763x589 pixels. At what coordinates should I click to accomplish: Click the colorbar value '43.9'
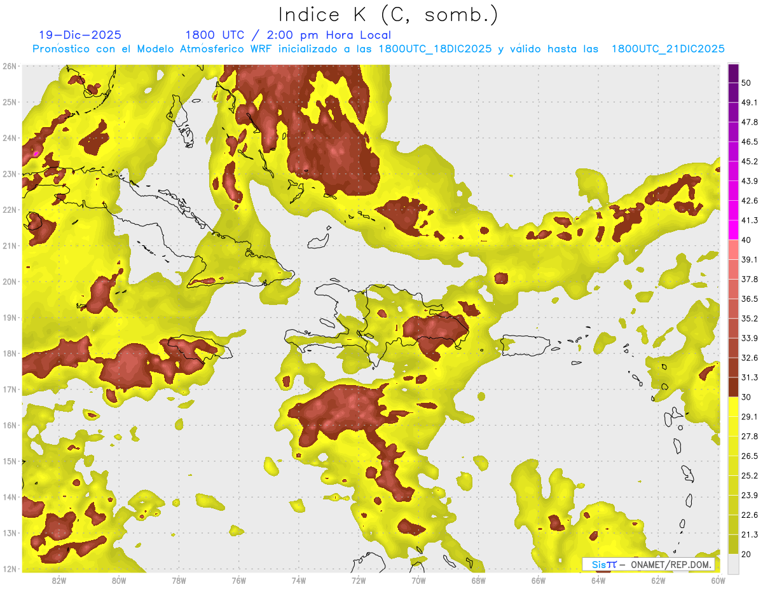[749, 181]
